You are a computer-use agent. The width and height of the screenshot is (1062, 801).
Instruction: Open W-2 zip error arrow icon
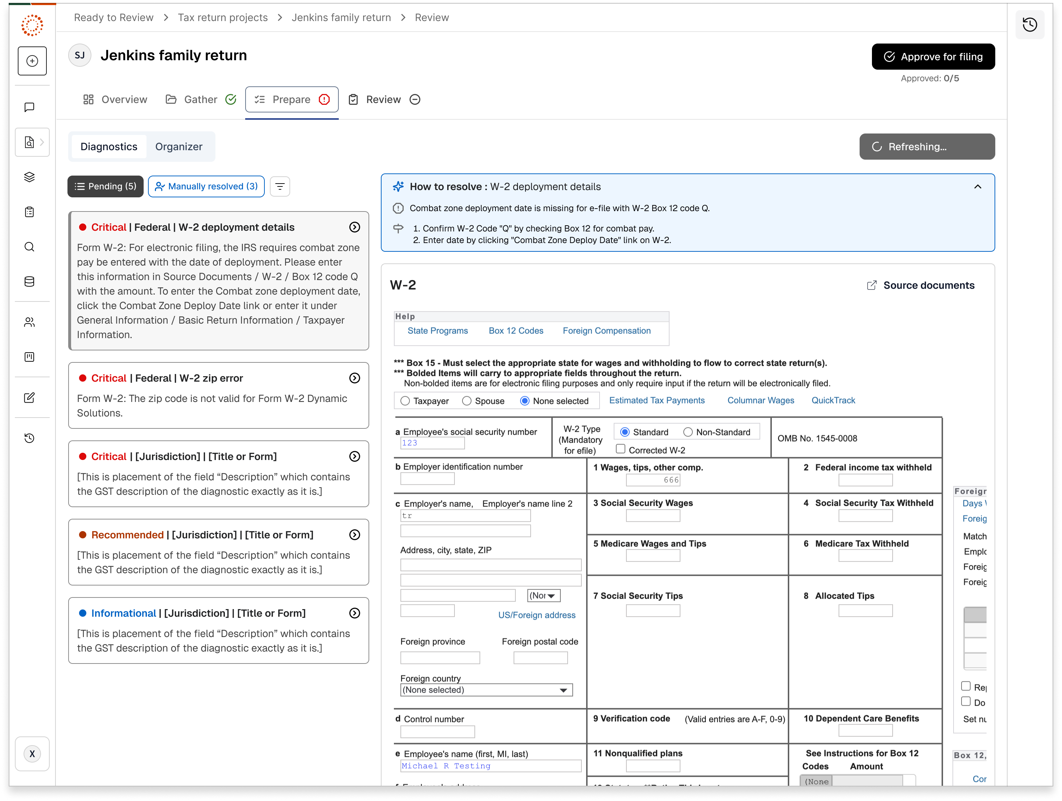click(x=354, y=378)
